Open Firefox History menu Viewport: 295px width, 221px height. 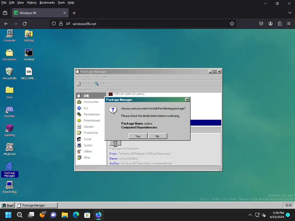click(x=31, y=3)
